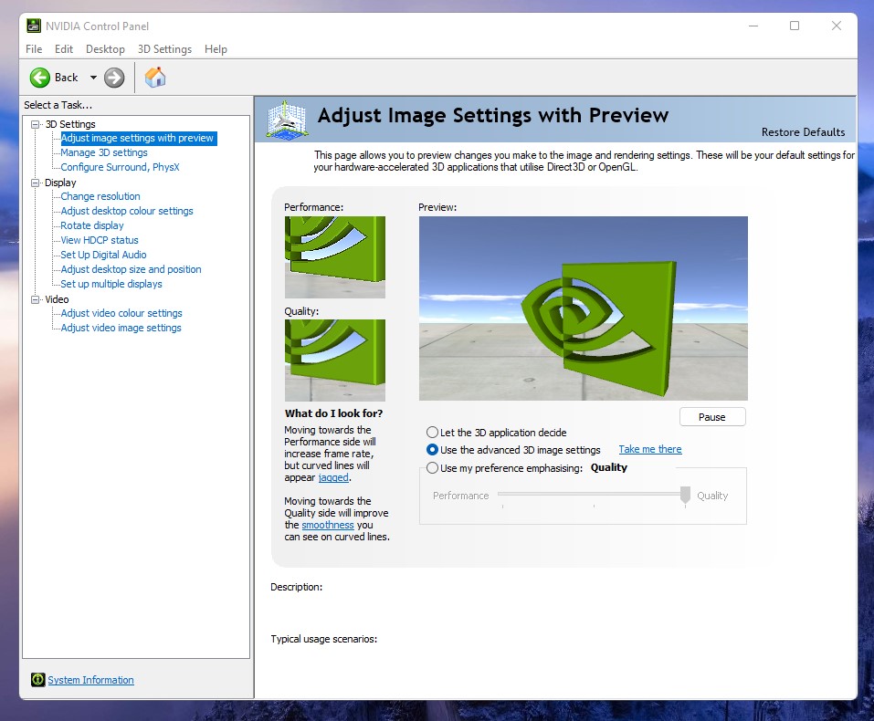Click the System Information green icon
The height and width of the screenshot is (721, 874).
tap(38, 680)
